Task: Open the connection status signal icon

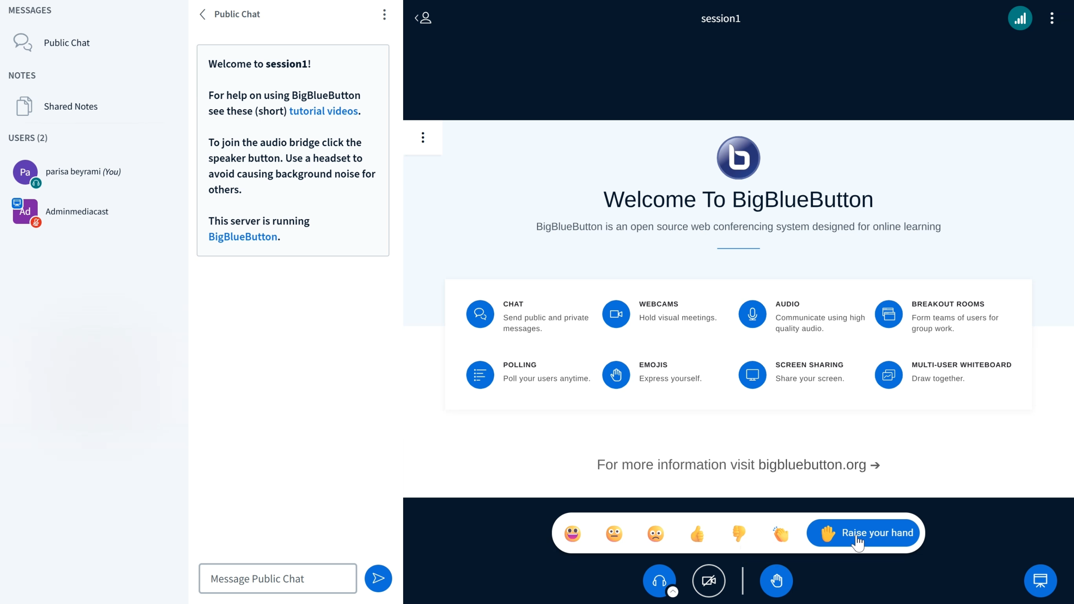Action: pyautogui.click(x=1019, y=18)
